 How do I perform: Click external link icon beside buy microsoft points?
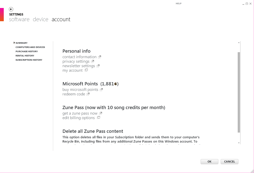101,90
